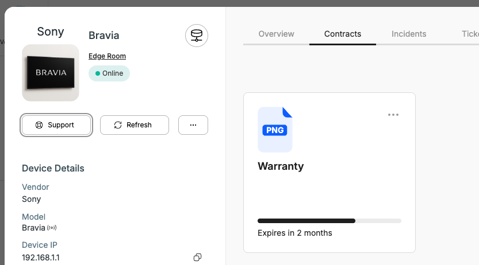Click the Online status badge
Viewport: 479px width, 265px height.
pos(109,73)
